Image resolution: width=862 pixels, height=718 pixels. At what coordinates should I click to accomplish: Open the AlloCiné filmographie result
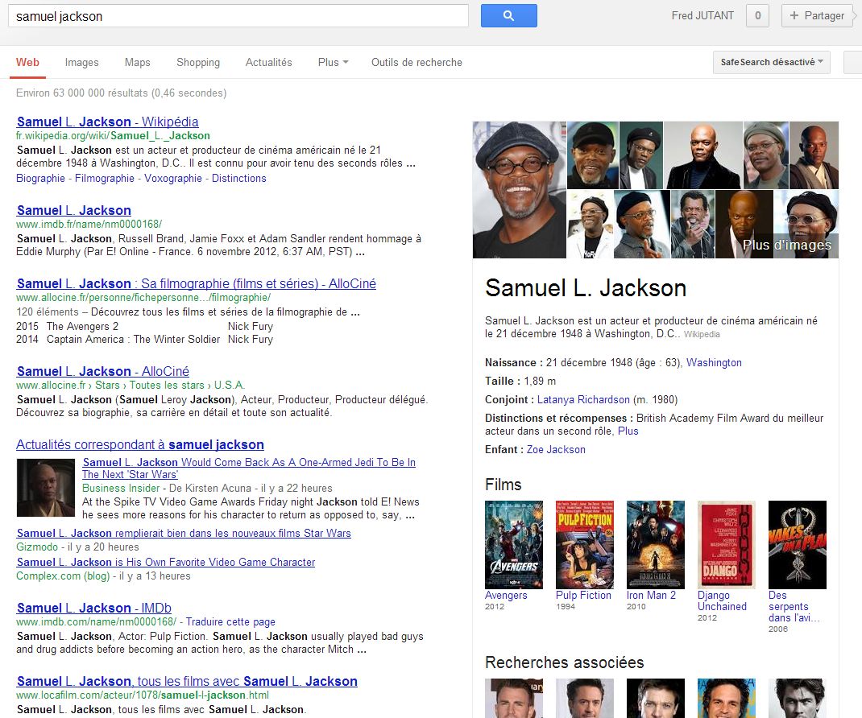pyautogui.click(x=197, y=284)
